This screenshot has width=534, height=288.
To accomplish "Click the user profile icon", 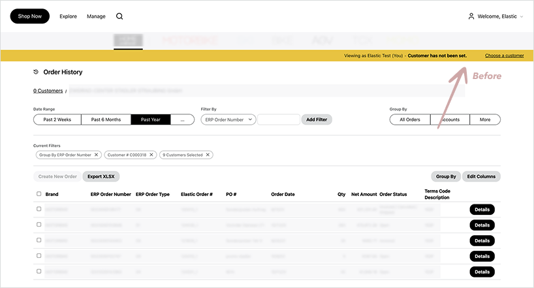I will [x=471, y=16].
